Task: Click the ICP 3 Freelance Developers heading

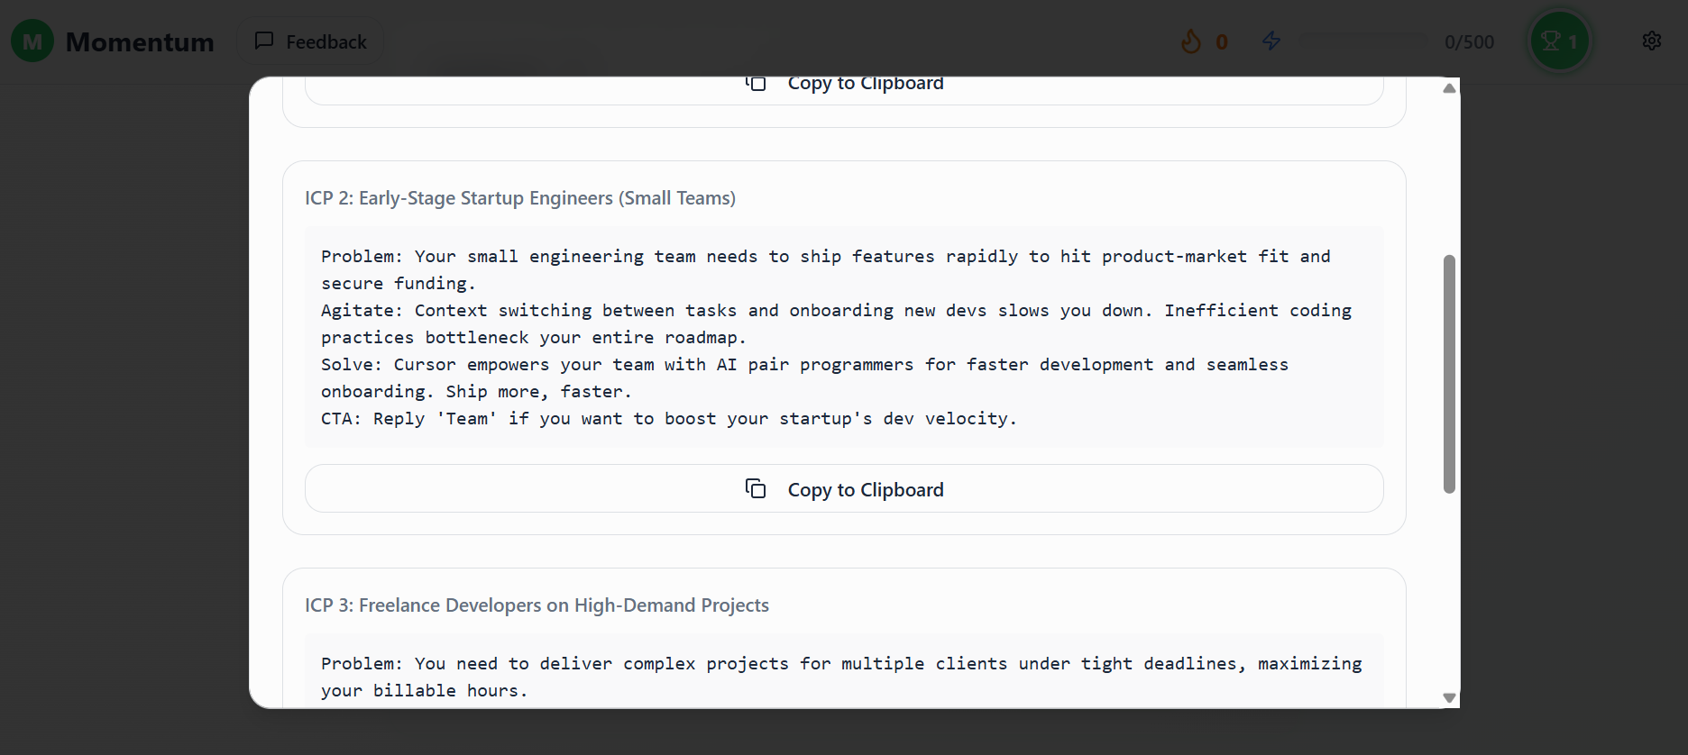Action: 537,605
